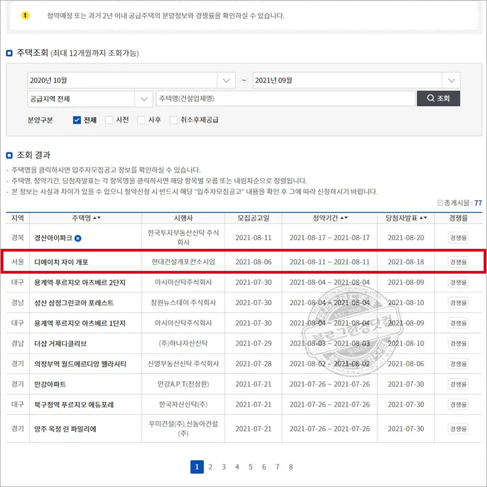Click the 경쟁률 column header

(458, 218)
